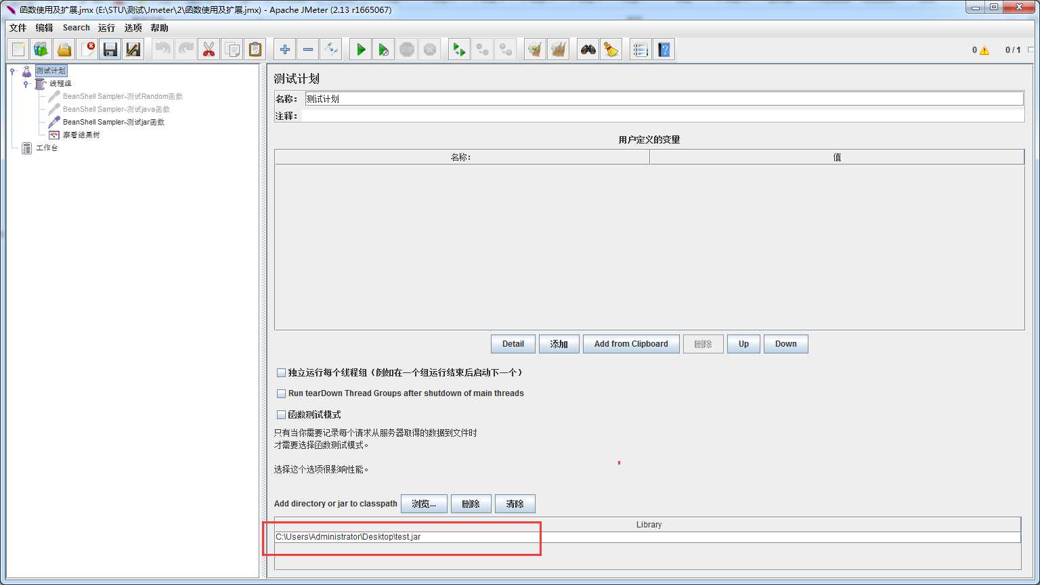Click the Remote Shutdown All icon
The width and height of the screenshot is (1040, 585).
(506, 49)
